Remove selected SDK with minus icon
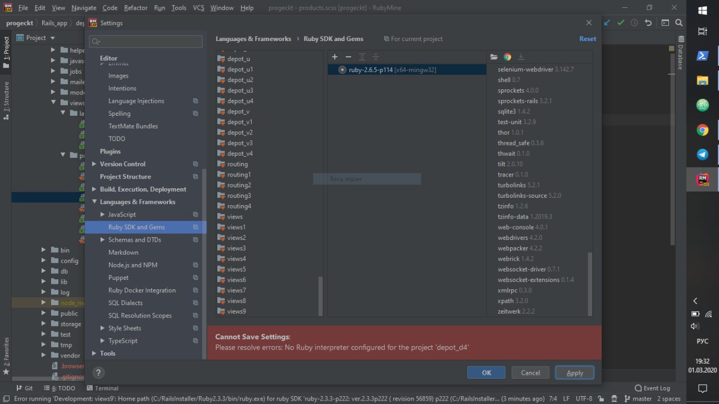This screenshot has width=719, height=404. 348,57
